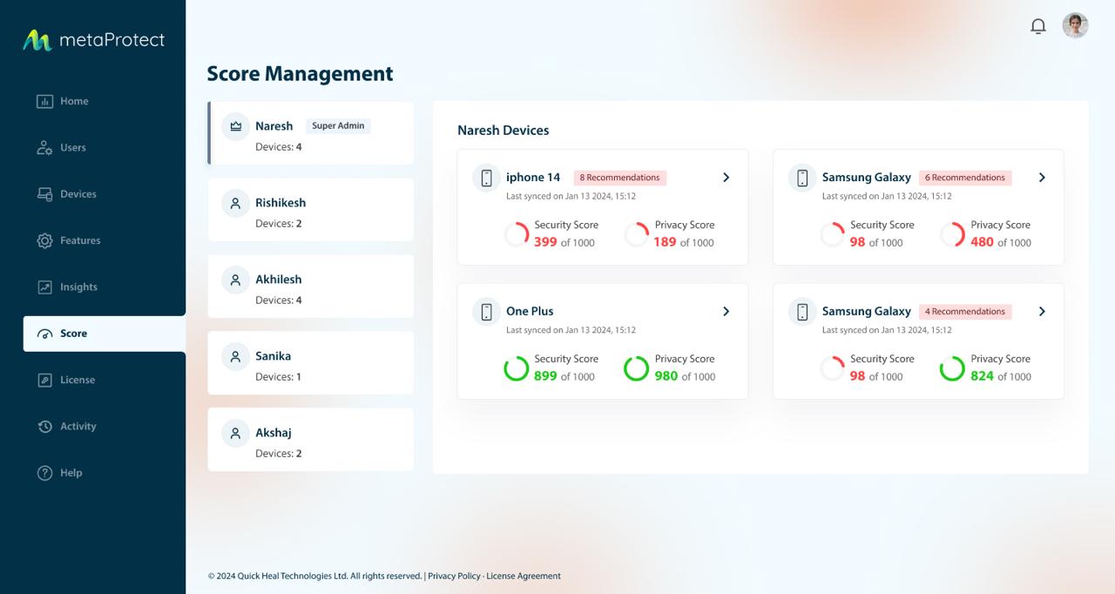Expand the One Plus device card chevron
1115x594 pixels.
[726, 312]
